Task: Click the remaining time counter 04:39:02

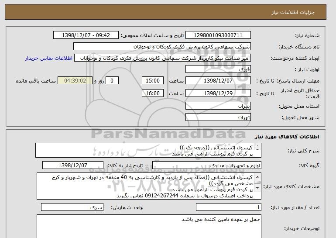Action: 75,81
